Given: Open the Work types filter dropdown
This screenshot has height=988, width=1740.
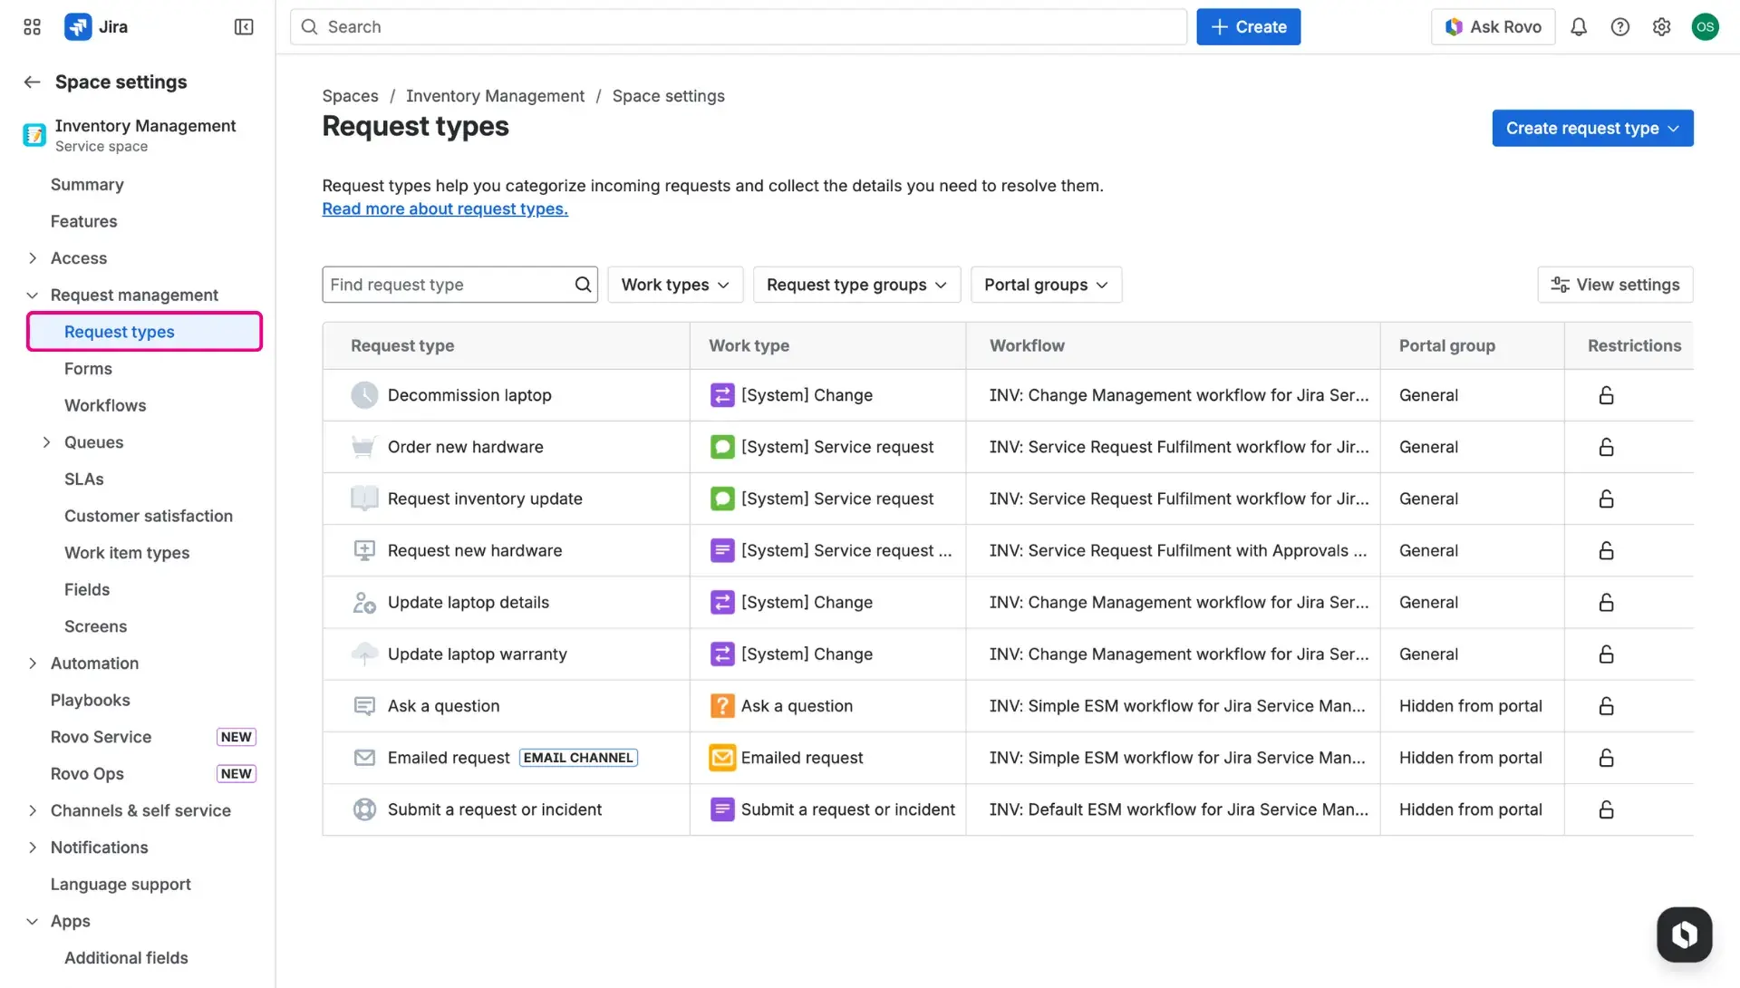Looking at the screenshot, I should 674,284.
